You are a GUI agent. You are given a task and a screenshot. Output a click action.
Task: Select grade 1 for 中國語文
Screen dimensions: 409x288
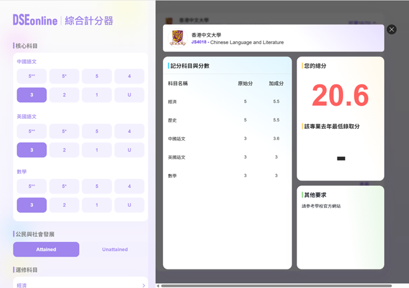click(x=97, y=95)
